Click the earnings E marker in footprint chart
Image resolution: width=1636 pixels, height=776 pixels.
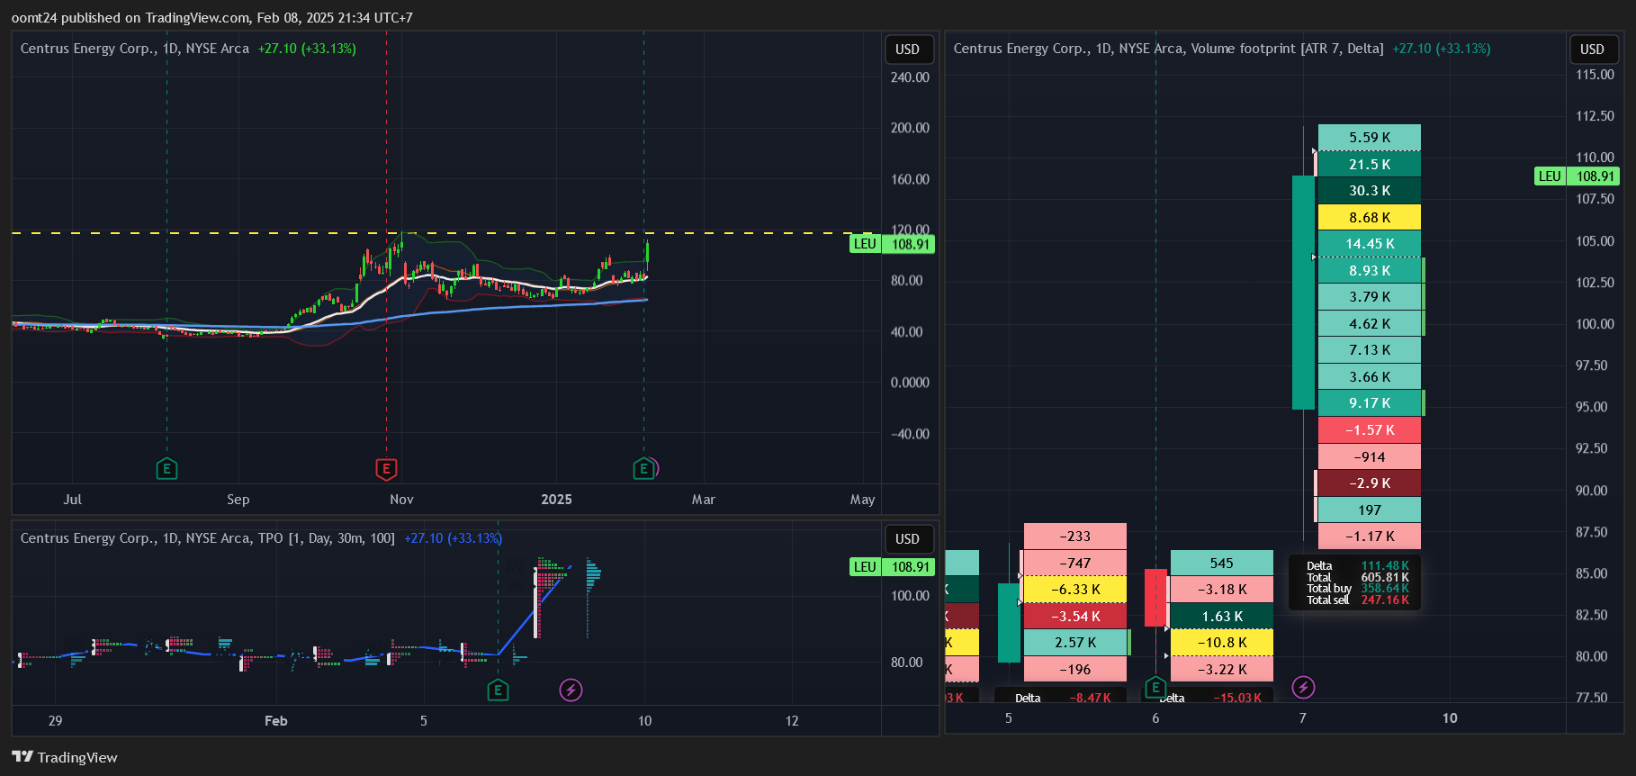(x=1155, y=688)
